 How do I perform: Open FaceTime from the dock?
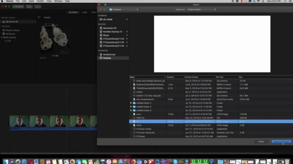[84, 162]
